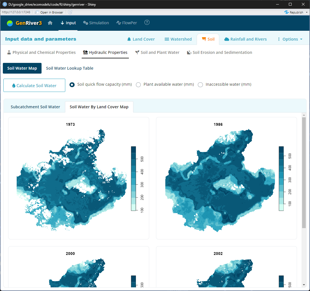Open the Soil and Plant Water tab
The height and width of the screenshot is (291, 310).
(x=157, y=52)
